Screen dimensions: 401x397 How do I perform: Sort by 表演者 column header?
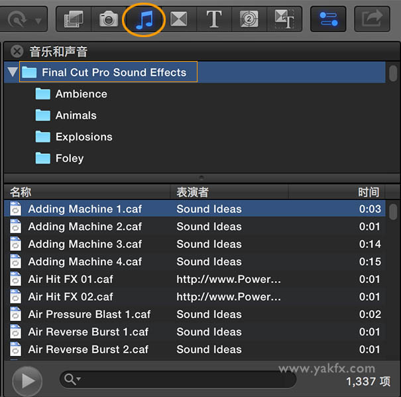tap(229, 192)
